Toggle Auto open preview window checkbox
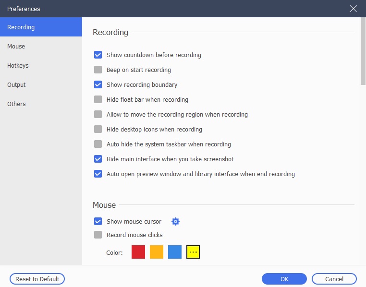This screenshot has height=287, width=366. coord(98,174)
